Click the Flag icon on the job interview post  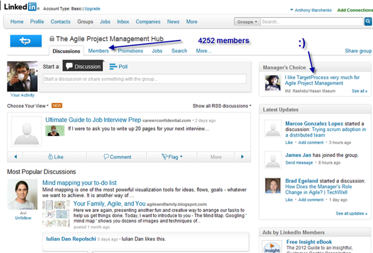tap(165, 157)
